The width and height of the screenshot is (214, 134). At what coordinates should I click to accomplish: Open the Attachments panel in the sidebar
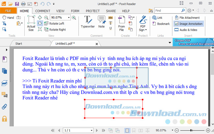point(4,107)
